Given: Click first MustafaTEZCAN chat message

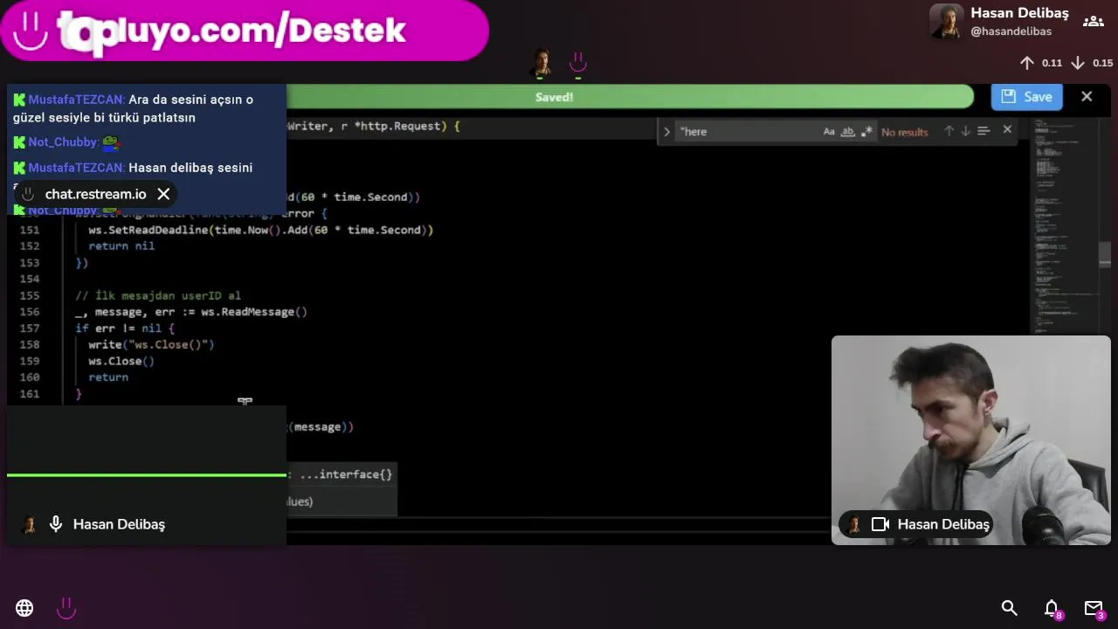Looking at the screenshot, I should (x=133, y=108).
